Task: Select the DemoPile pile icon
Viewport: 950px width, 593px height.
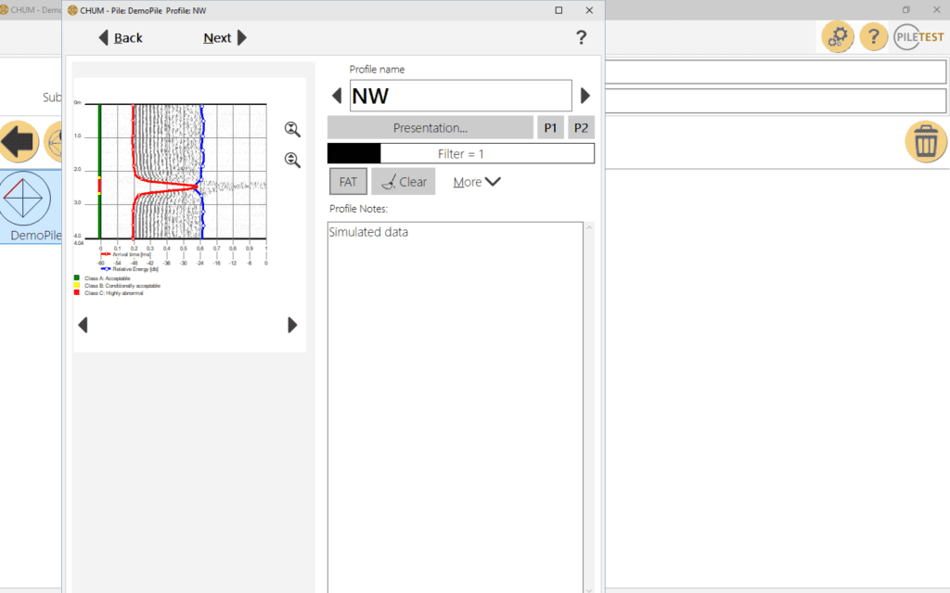Action: tap(26, 200)
